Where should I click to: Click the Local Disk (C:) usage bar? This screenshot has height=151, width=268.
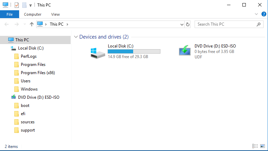tap(134, 51)
